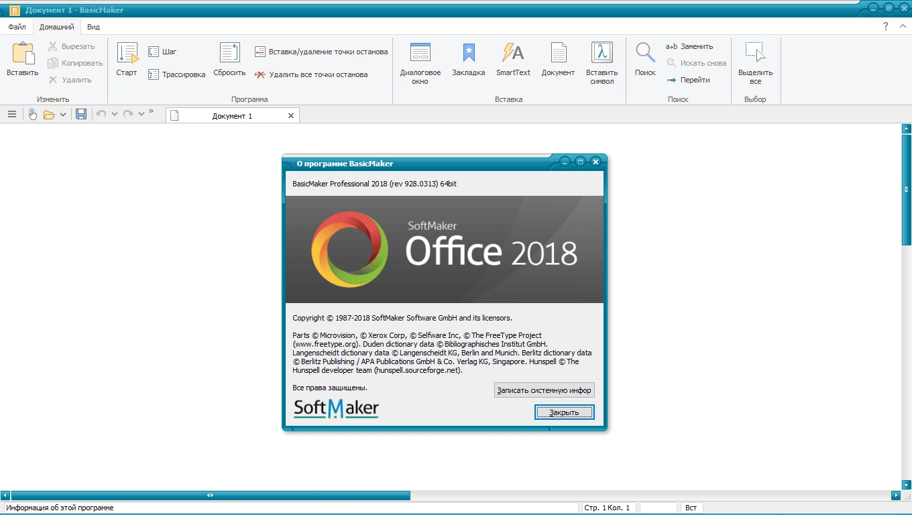This screenshot has height=515, width=912.
Task: Click the redo arrow icon
Action: point(128,115)
